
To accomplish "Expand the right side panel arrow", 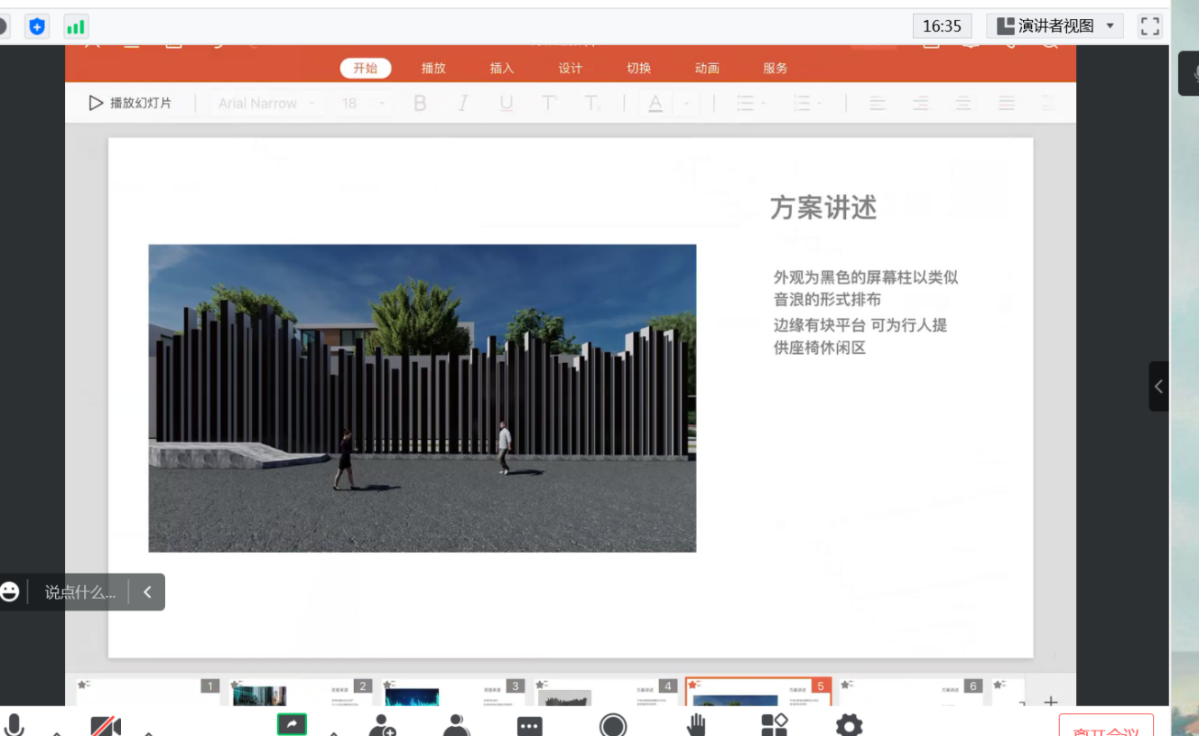I will click(x=1158, y=387).
